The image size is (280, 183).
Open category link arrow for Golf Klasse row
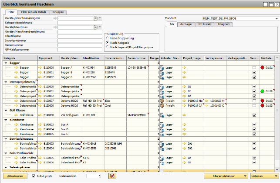coord(16,115)
